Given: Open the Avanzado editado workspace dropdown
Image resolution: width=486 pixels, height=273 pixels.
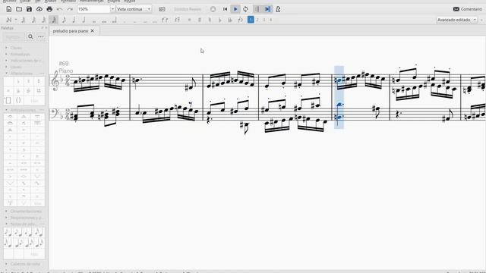Looking at the screenshot, I should [457, 20].
